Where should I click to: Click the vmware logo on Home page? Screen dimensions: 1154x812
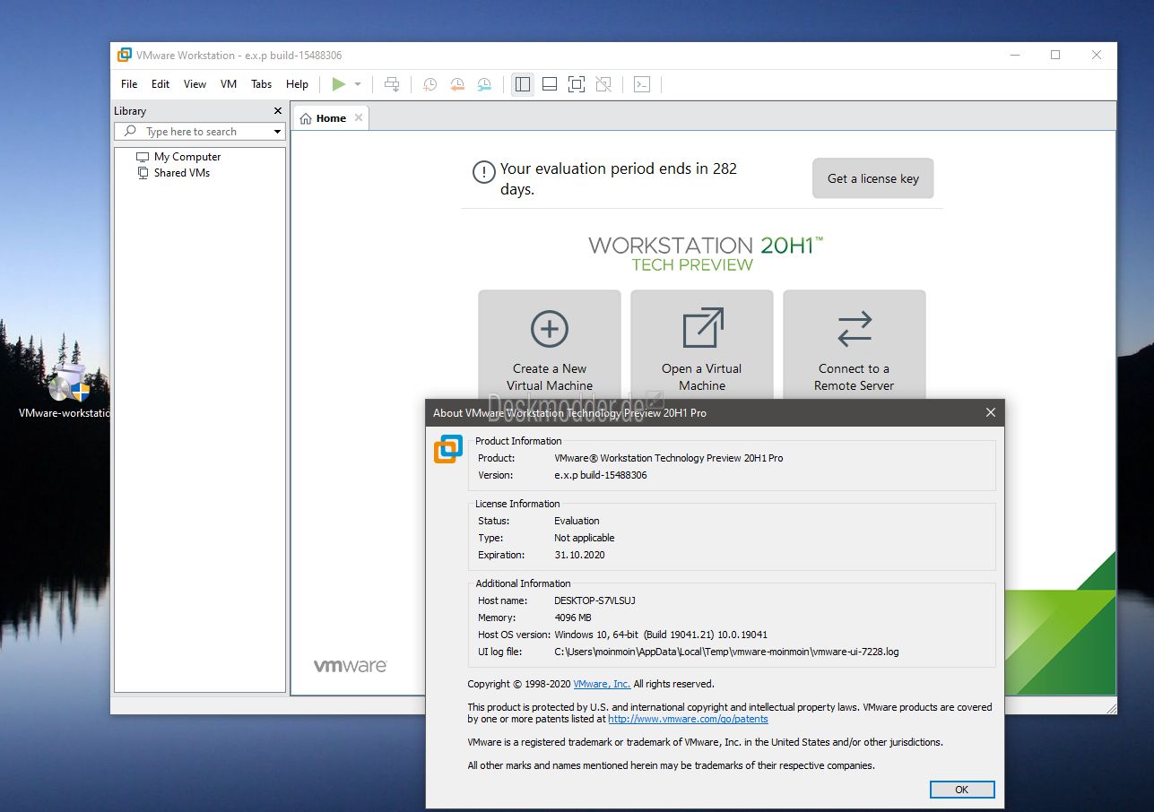pos(351,666)
